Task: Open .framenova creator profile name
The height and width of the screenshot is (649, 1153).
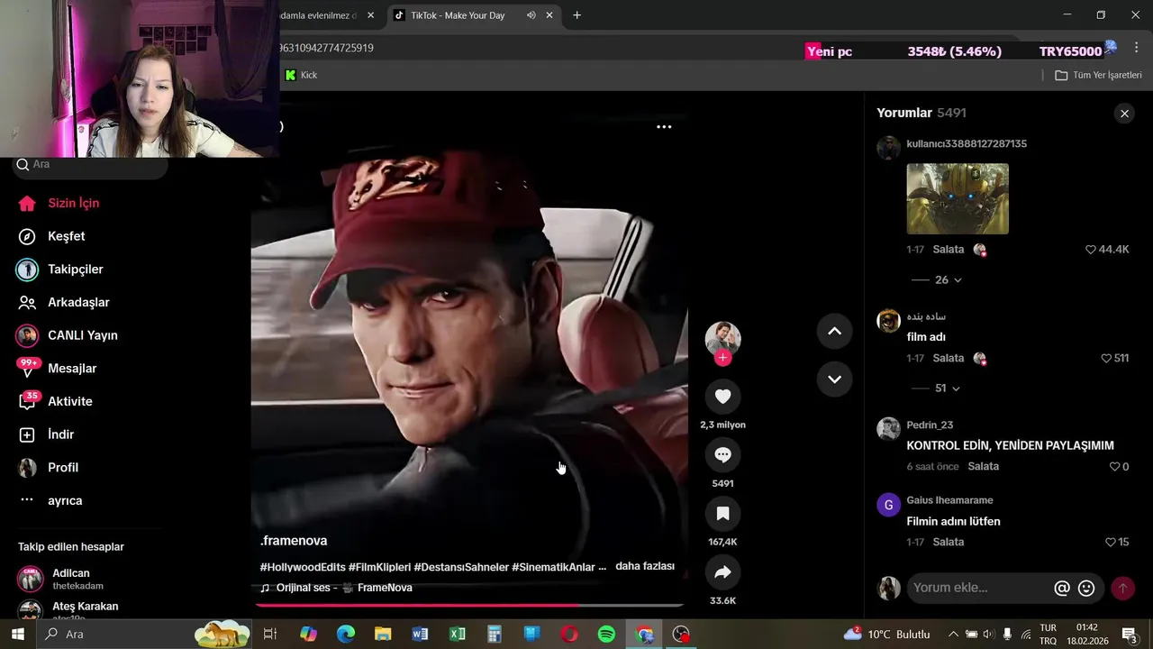Action: pyautogui.click(x=294, y=541)
